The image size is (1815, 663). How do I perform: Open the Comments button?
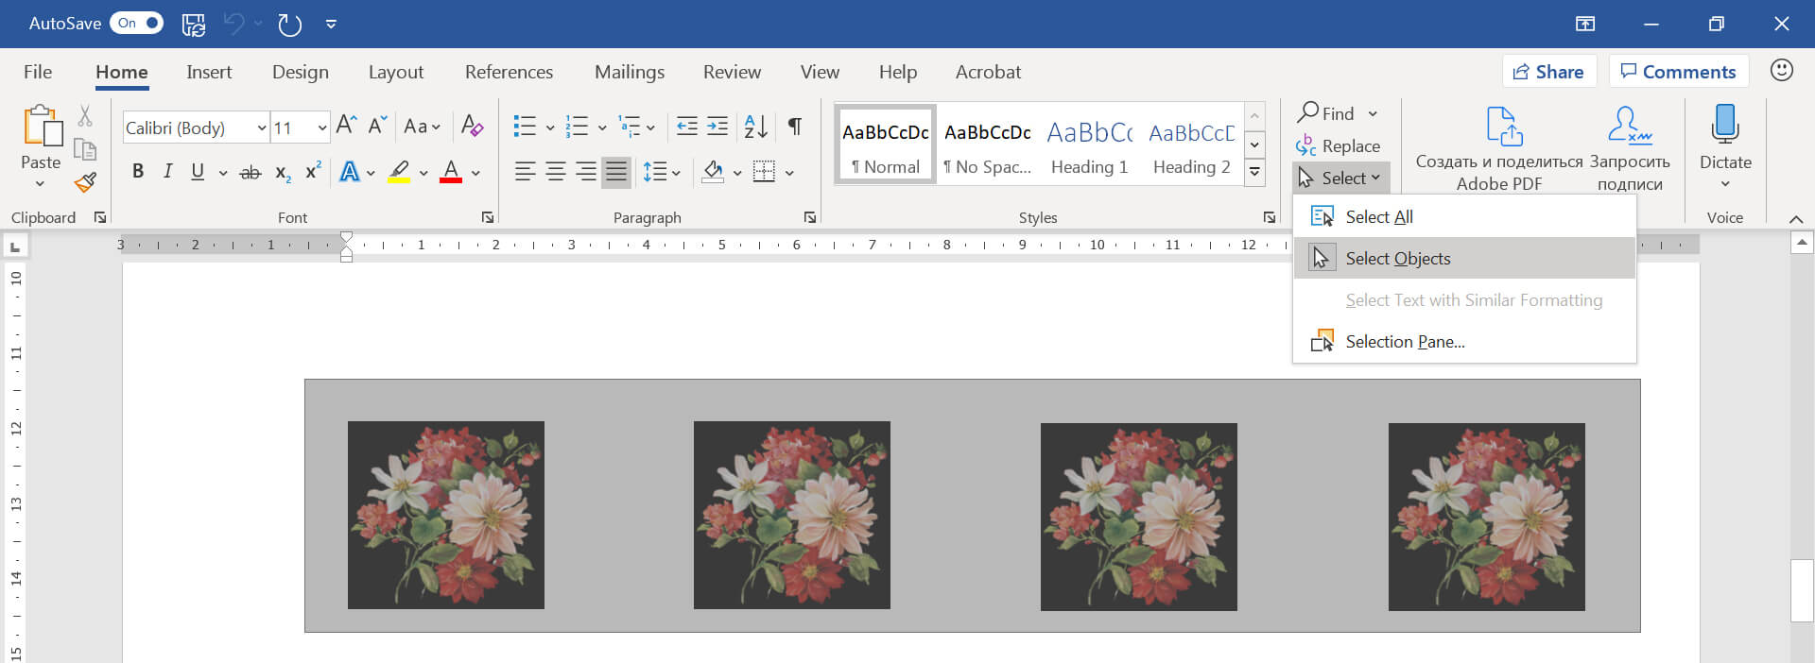coord(1678,72)
